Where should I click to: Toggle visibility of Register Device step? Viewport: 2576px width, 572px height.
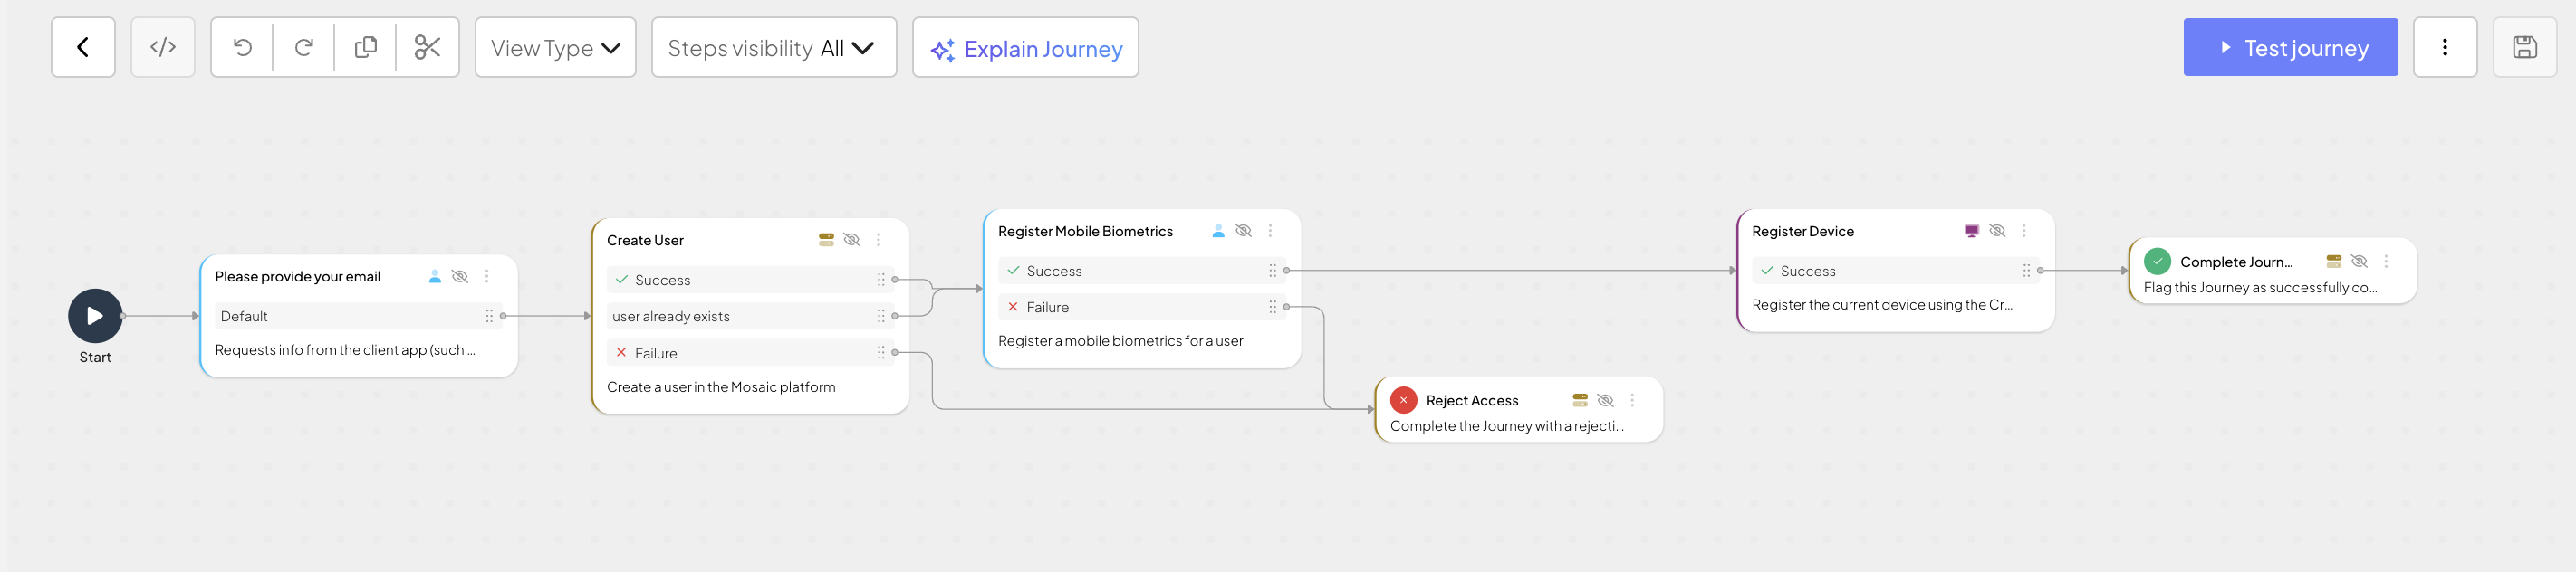[x=1997, y=231]
